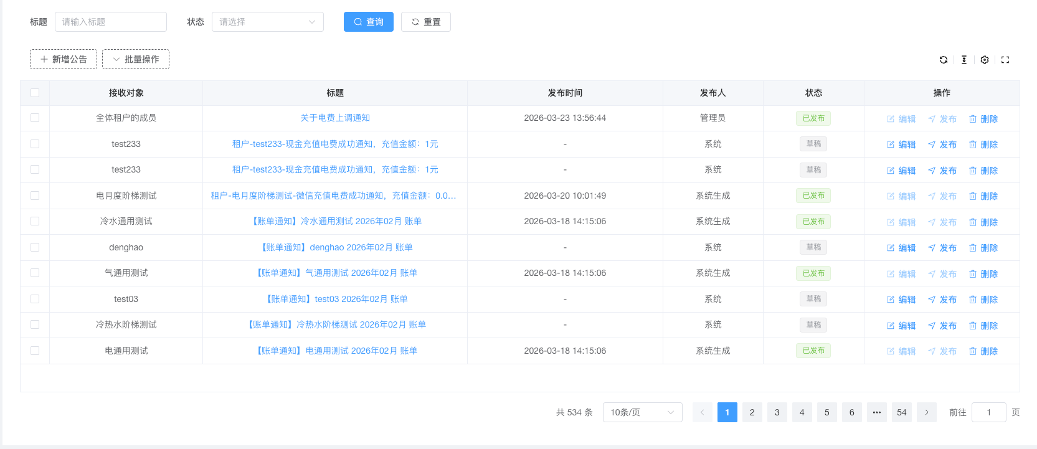
Task: Check the denghao row checkbox
Action: tap(35, 247)
